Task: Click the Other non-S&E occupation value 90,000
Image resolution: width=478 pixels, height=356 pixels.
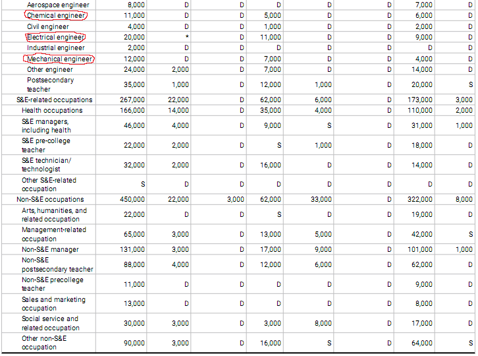Action: [x=134, y=343]
